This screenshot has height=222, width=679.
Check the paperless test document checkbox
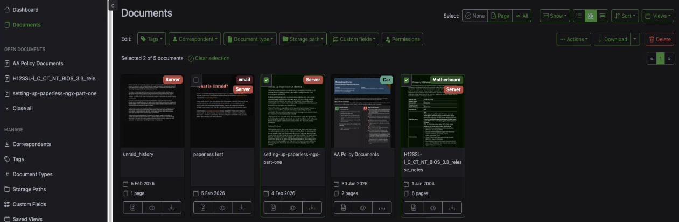(197, 80)
